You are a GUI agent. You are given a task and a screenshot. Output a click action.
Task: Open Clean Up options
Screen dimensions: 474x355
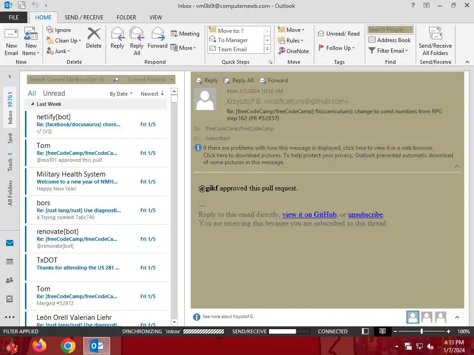click(63, 41)
